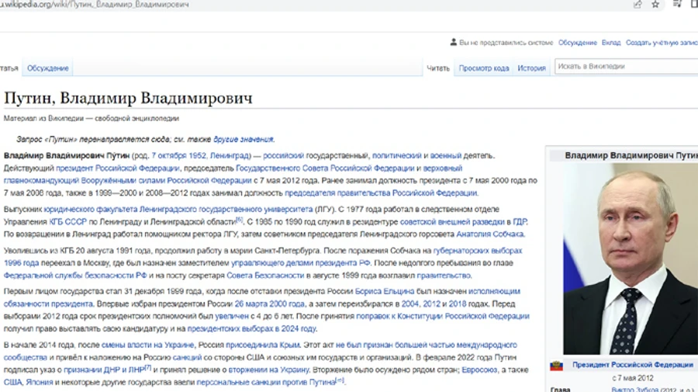
Task: Click the user silhouette icon by login notice
Action: [453, 43]
